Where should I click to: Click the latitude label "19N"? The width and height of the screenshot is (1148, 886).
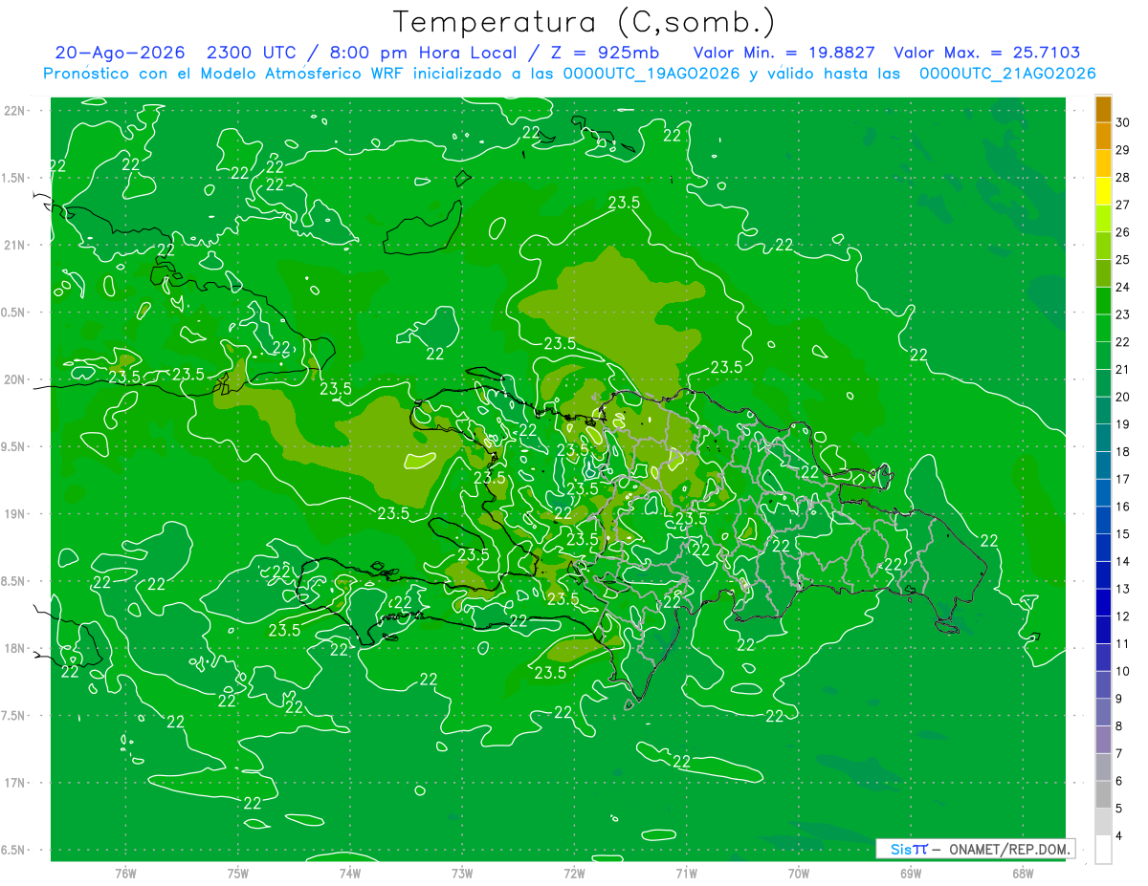point(15,513)
